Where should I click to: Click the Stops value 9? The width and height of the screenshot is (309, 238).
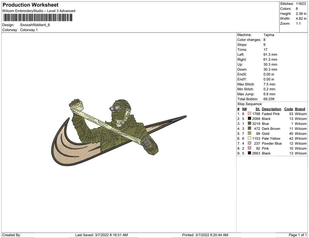click(264, 45)
